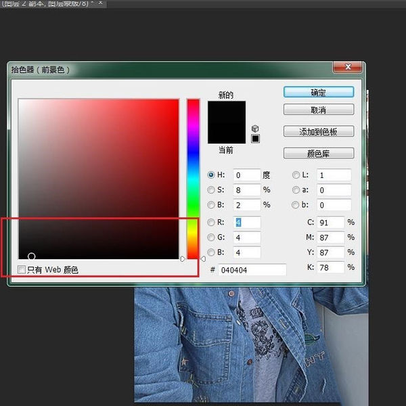Click the small black web-safe color swatch
Viewport: 406px width, 406px height.
[x=255, y=139]
